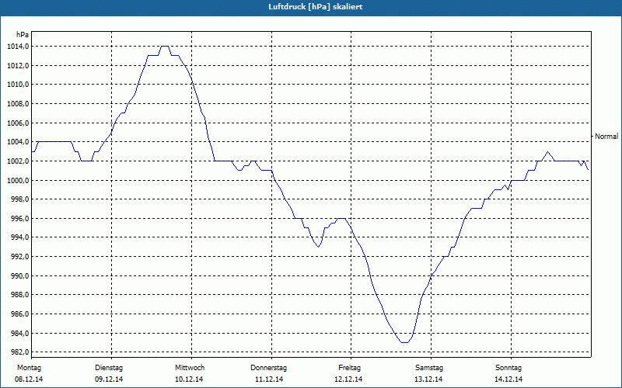This screenshot has width=622, height=388.
Task: Click the Sonntag day label
Action: (x=508, y=368)
